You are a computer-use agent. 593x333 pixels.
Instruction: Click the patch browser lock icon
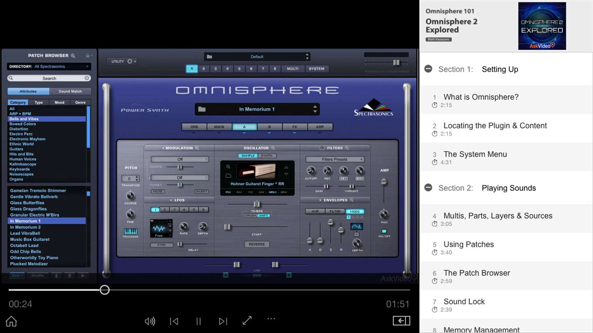(87, 55)
